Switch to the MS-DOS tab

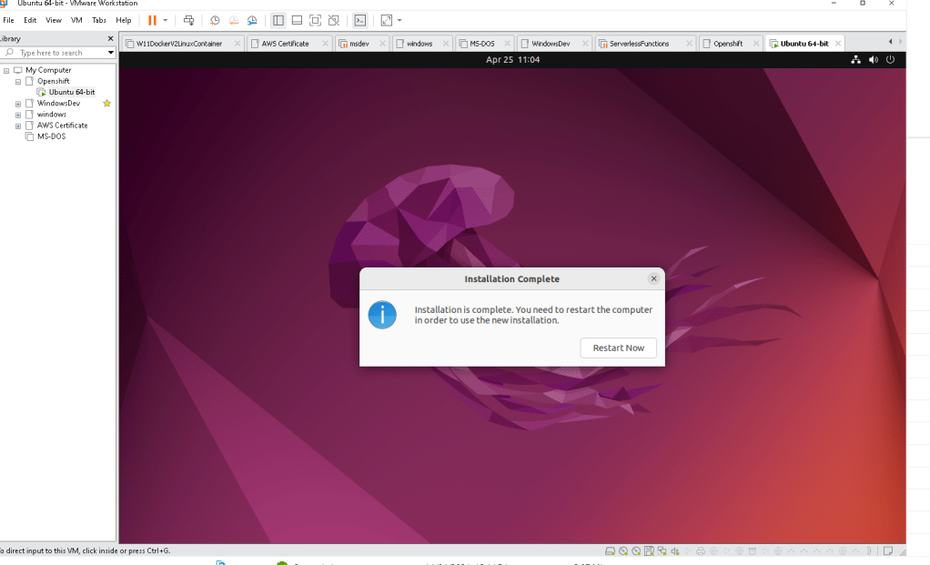[x=481, y=44]
